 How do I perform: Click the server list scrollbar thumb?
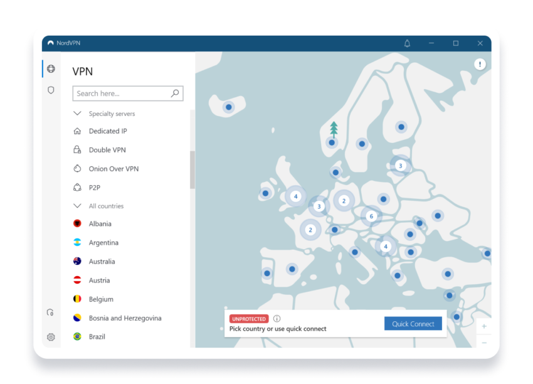tap(193, 169)
